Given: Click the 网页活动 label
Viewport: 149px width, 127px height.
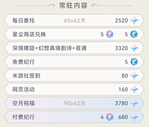Looking at the screenshot, I should tap(23, 89).
